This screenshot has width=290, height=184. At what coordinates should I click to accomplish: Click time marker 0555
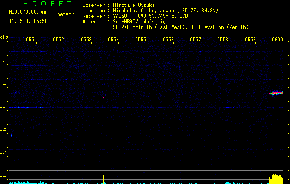tap(141, 40)
